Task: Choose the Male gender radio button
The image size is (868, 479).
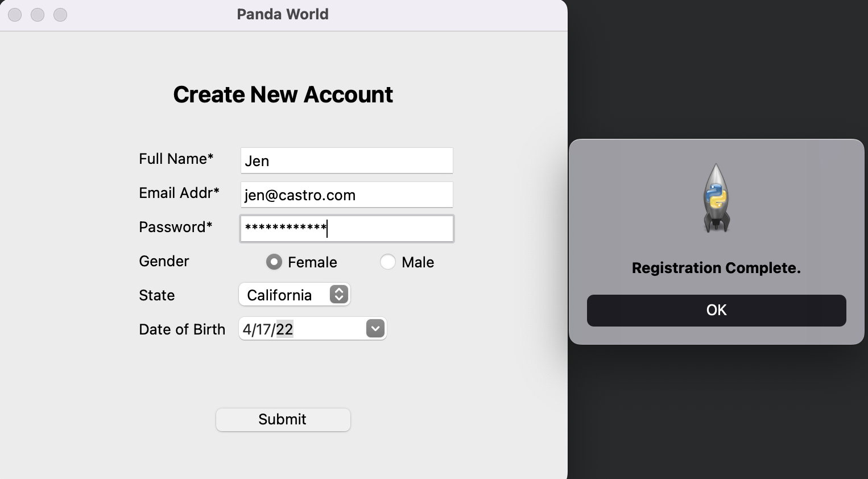Action: tap(388, 262)
